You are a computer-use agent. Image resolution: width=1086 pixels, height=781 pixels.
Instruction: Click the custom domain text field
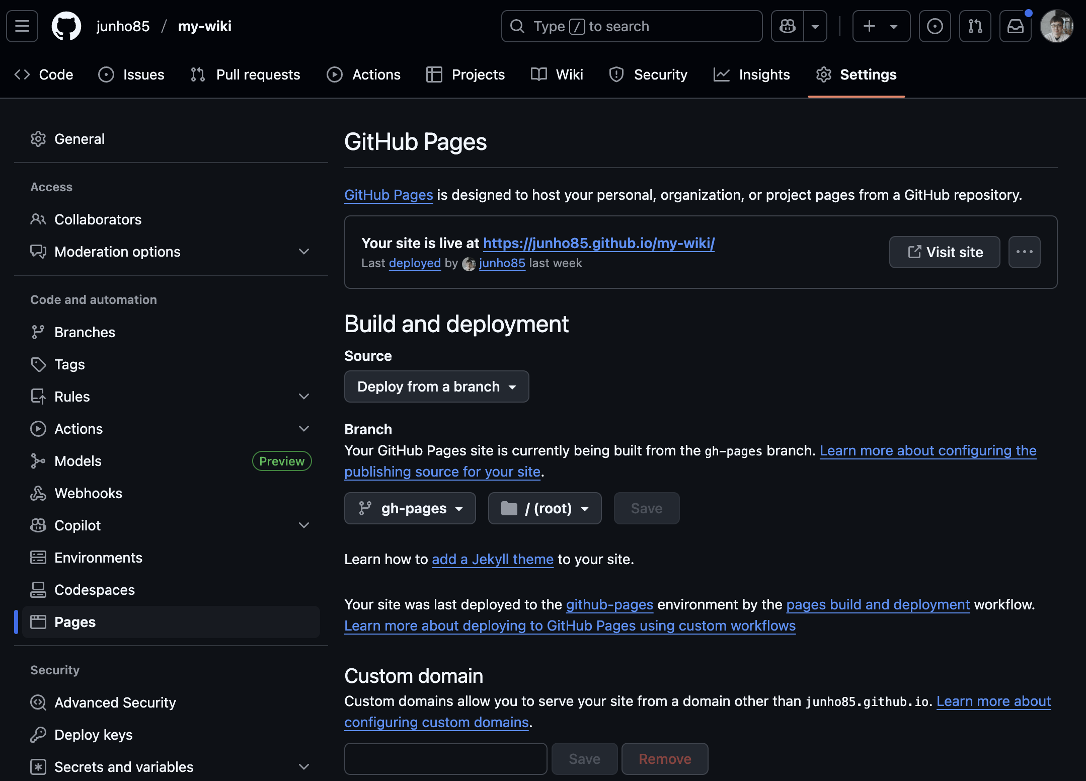(445, 759)
